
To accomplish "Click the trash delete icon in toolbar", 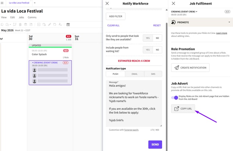I will (20, 24).
